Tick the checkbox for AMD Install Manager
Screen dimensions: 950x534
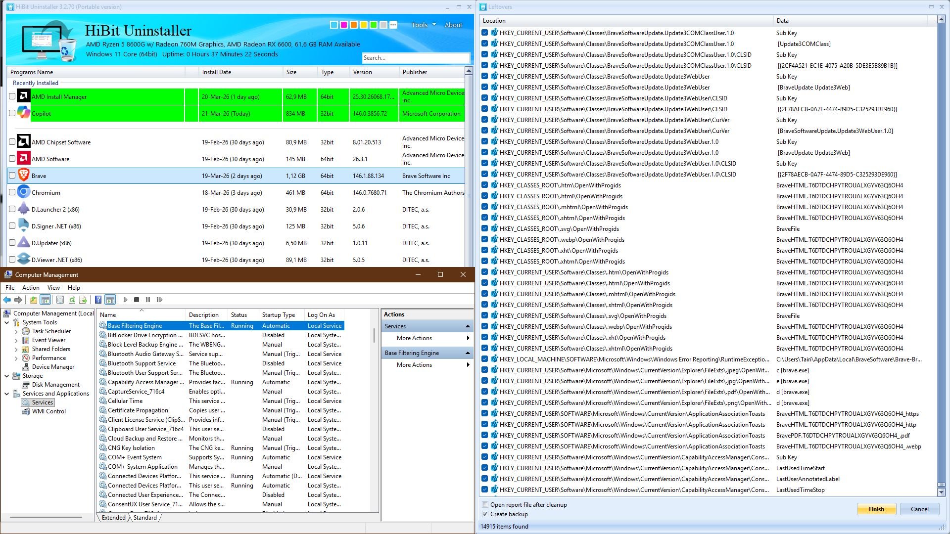(12, 96)
